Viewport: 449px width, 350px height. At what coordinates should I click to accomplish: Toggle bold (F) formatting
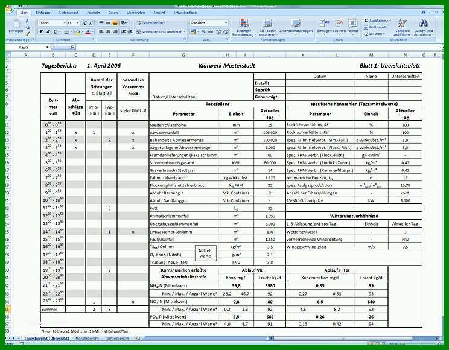click(41, 31)
